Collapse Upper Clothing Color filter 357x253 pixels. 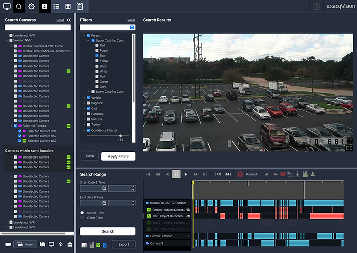[x=88, y=41]
